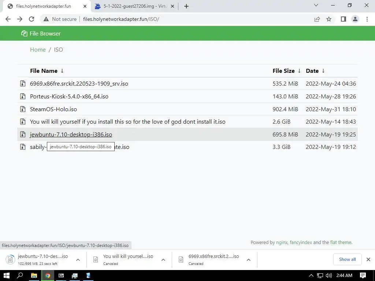Close the 5-1-2022-guest27206.img tab
Screen dimensions: 375x281
pyautogui.click(x=172, y=6)
